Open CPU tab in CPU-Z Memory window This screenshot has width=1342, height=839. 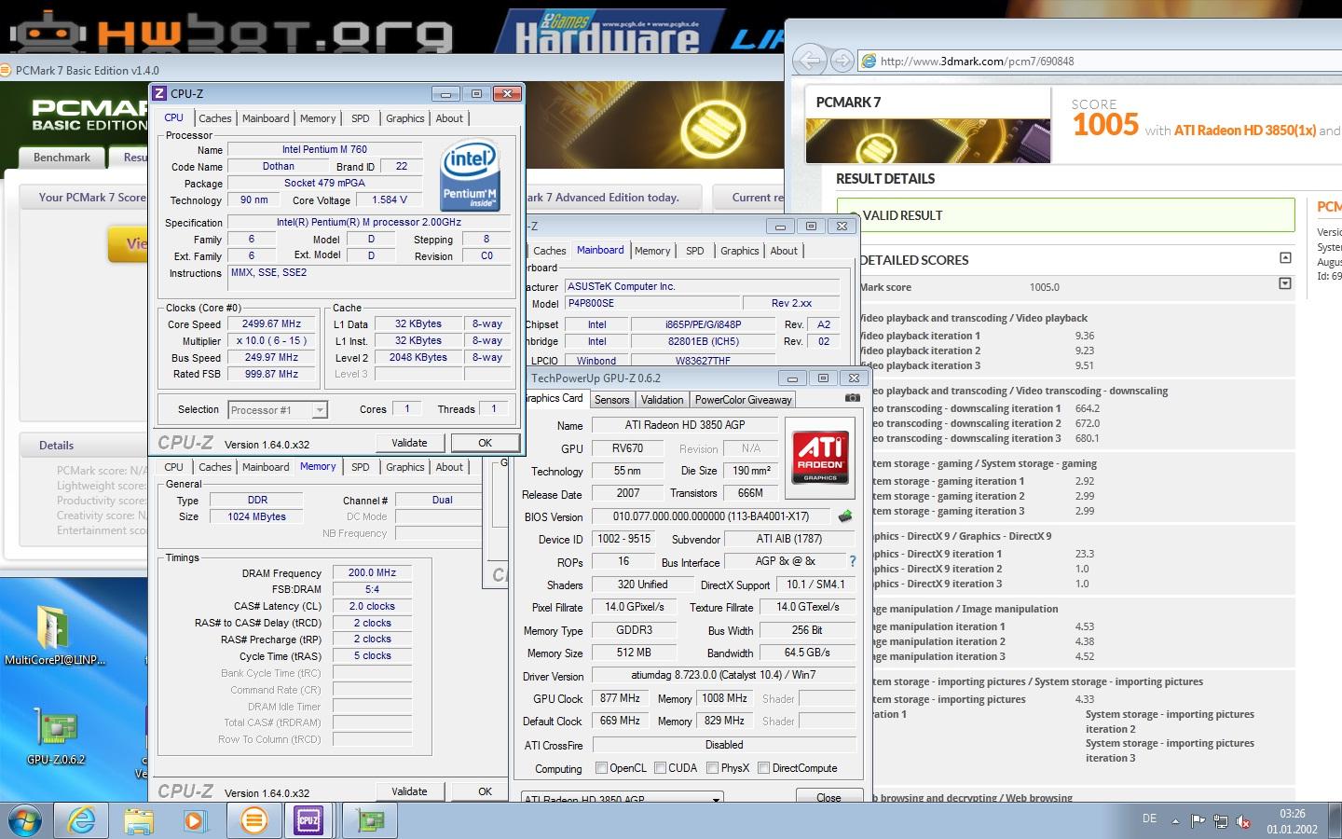click(x=173, y=467)
